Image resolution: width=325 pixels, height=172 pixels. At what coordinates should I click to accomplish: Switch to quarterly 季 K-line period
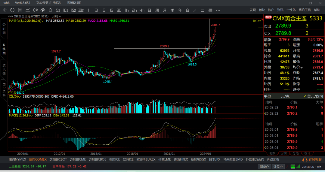172,10
